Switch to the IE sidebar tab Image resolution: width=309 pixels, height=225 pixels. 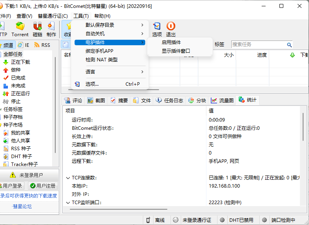pos(23,45)
